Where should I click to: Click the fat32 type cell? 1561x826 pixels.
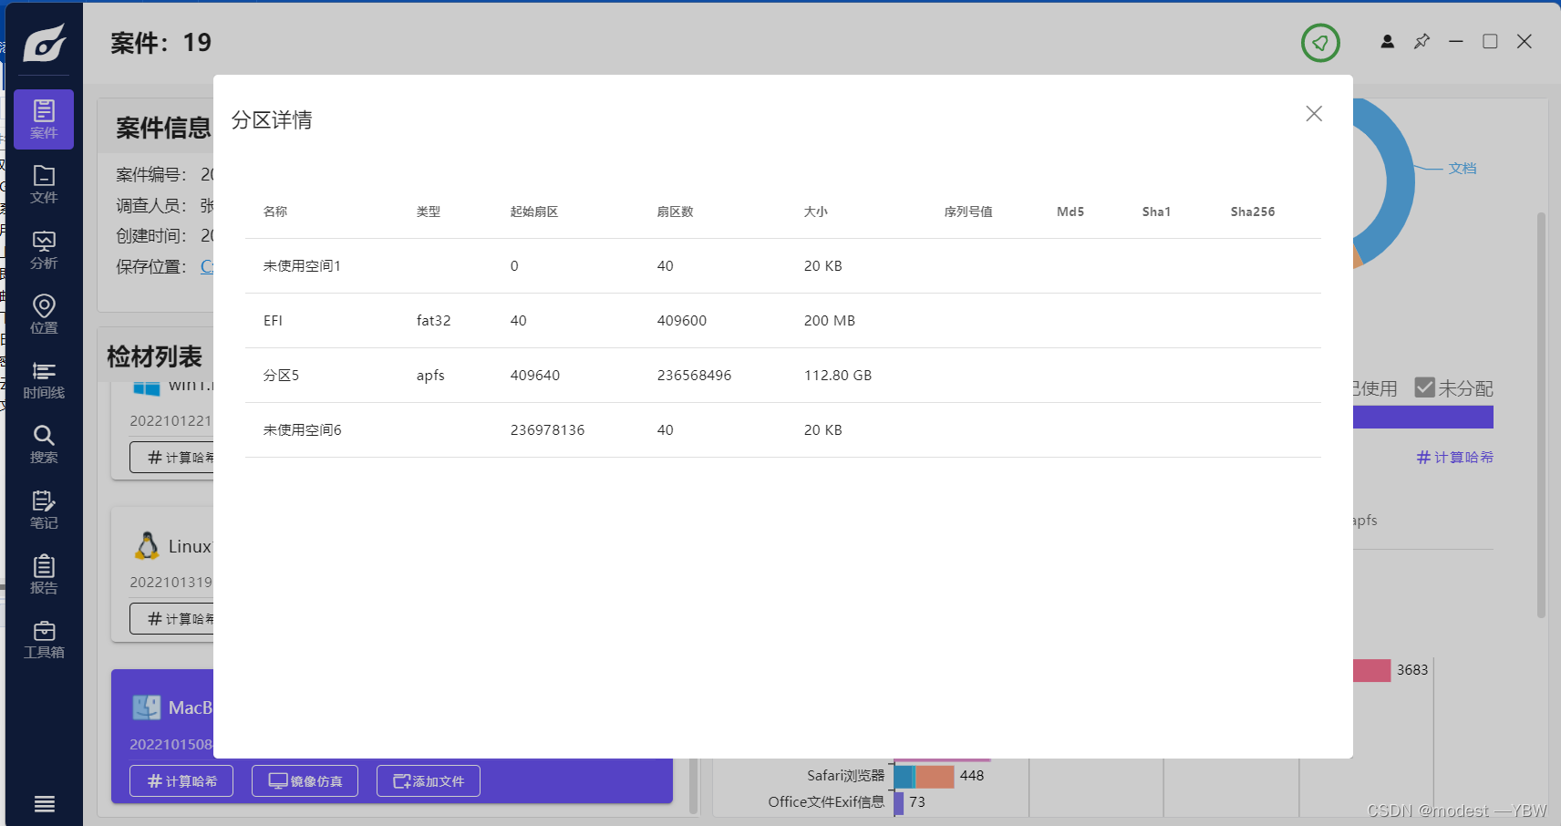tap(434, 321)
